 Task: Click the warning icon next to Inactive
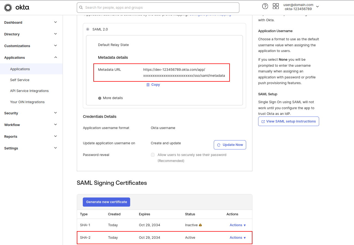point(200,225)
